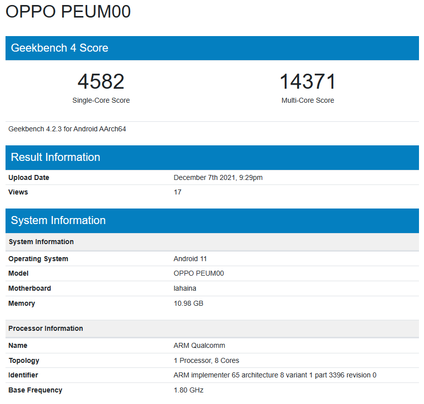
Task: Click the Upload Date label
Action: (x=29, y=177)
